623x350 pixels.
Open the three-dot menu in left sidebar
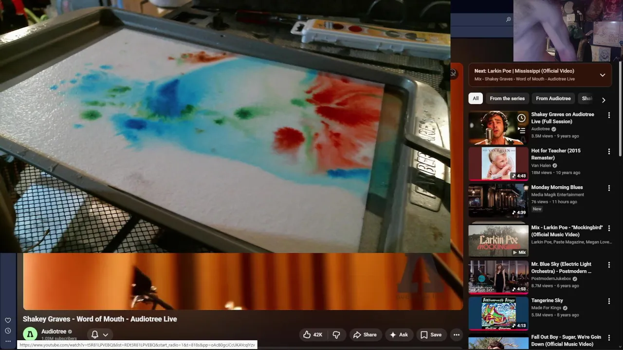[x=8, y=341]
